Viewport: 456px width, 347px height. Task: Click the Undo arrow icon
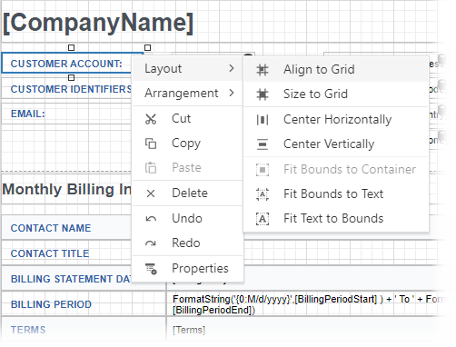coord(151,219)
